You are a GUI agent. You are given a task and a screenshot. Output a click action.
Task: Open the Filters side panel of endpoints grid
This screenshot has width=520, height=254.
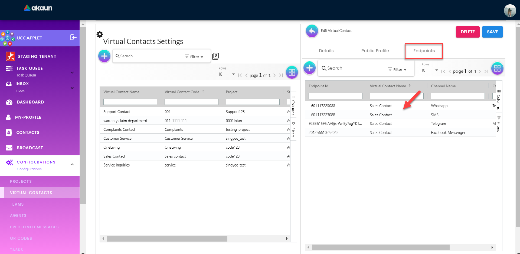point(499,124)
